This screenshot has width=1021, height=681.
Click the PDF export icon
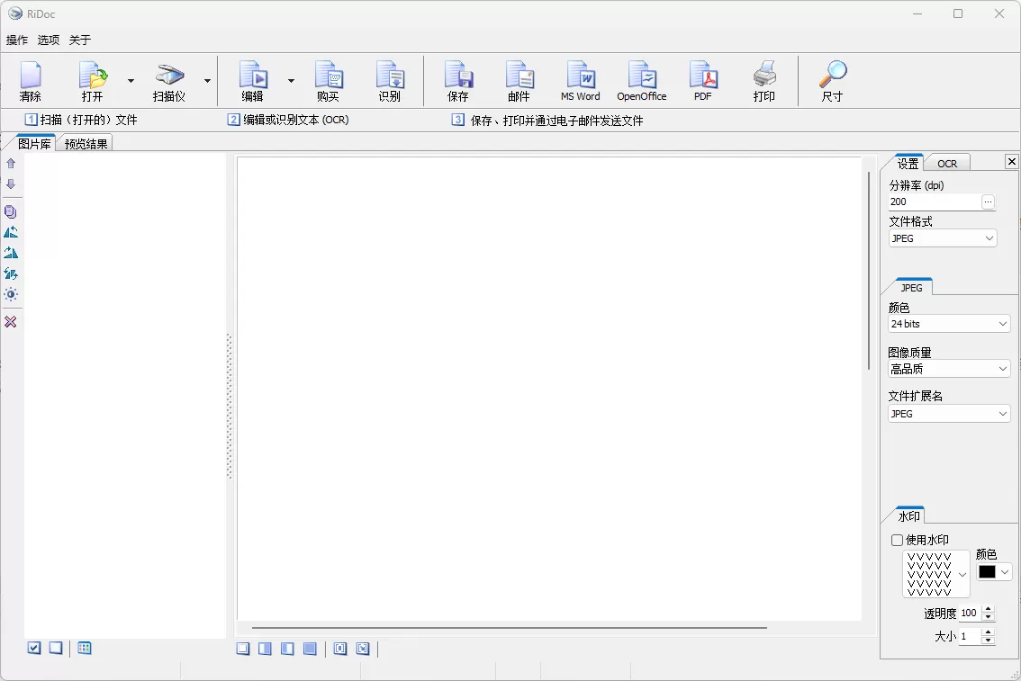(702, 79)
